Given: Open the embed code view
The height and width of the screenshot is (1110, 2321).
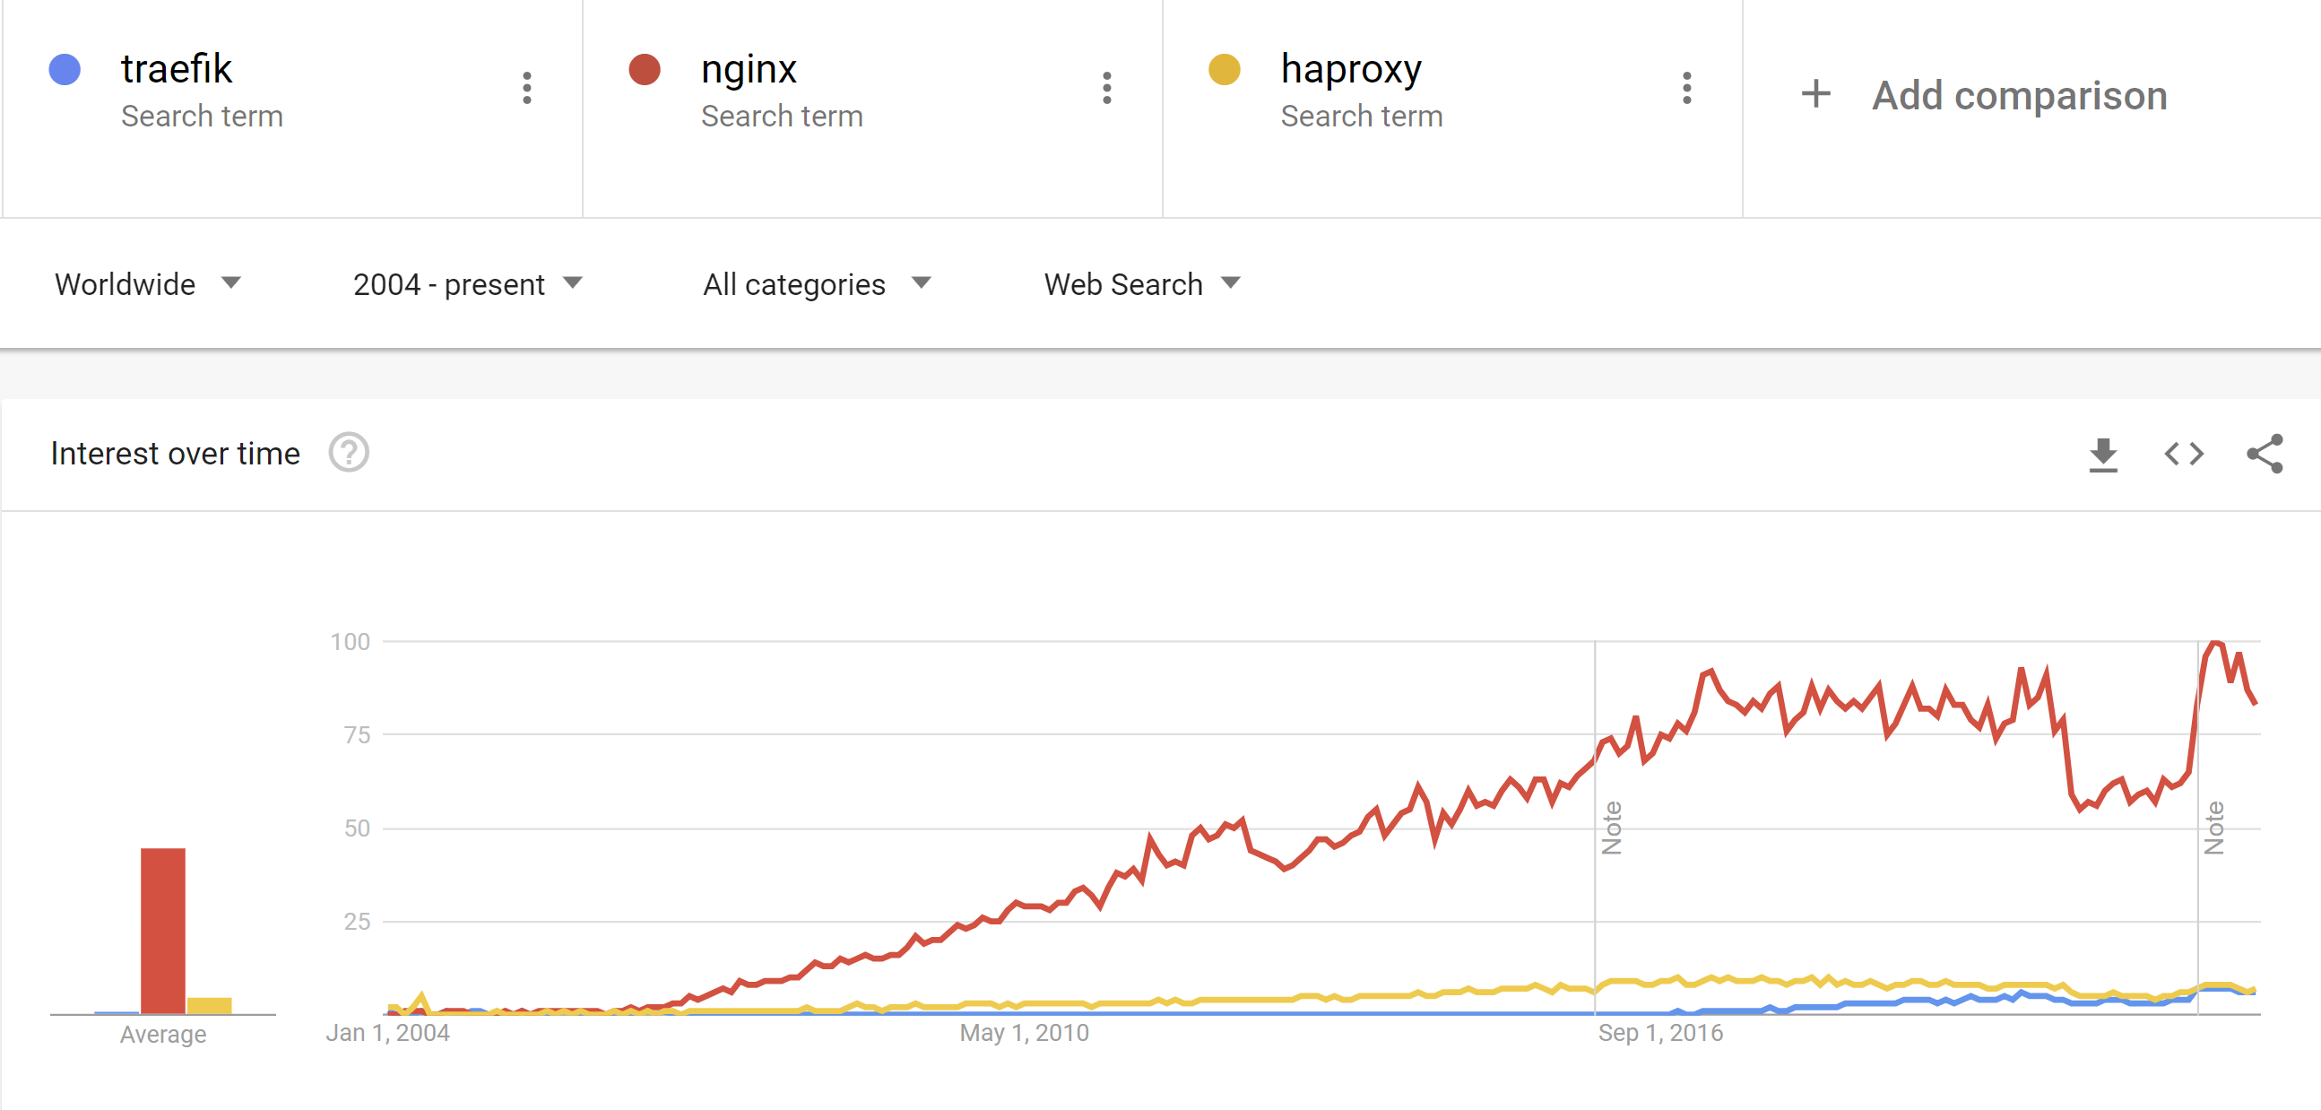Looking at the screenshot, I should [x=2182, y=455].
